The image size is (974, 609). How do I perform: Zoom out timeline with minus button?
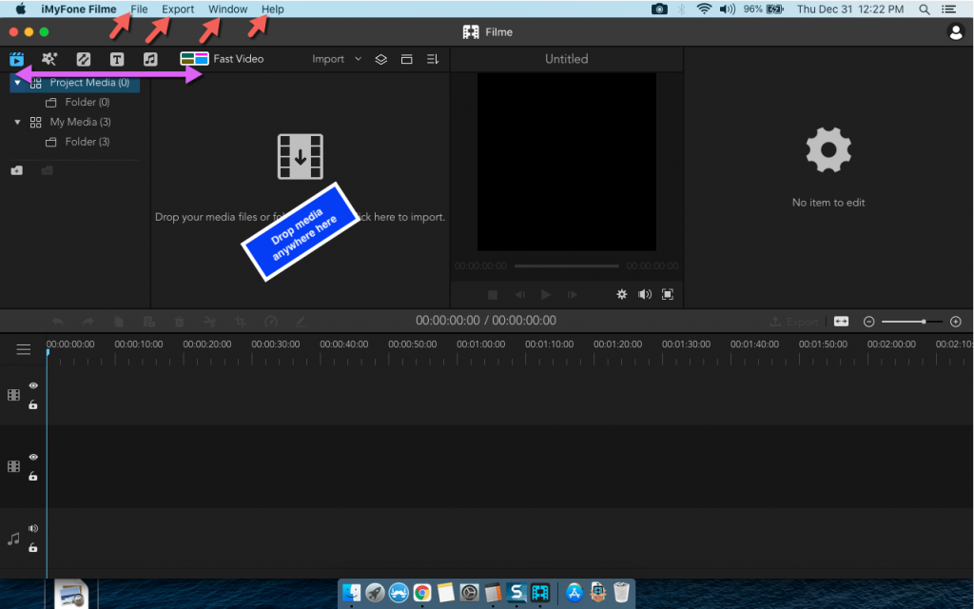(x=869, y=322)
